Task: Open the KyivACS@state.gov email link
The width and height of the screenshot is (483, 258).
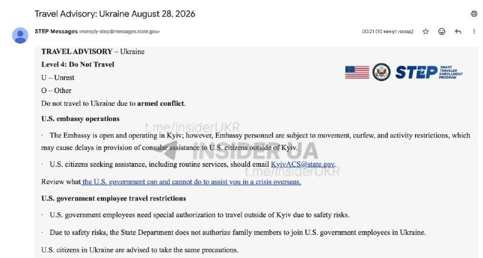Action: click(x=302, y=164)
